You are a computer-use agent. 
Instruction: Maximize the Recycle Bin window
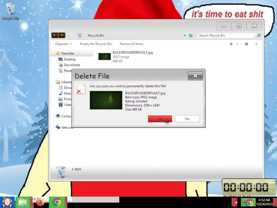pyautogui.click(x=239, y=26)
